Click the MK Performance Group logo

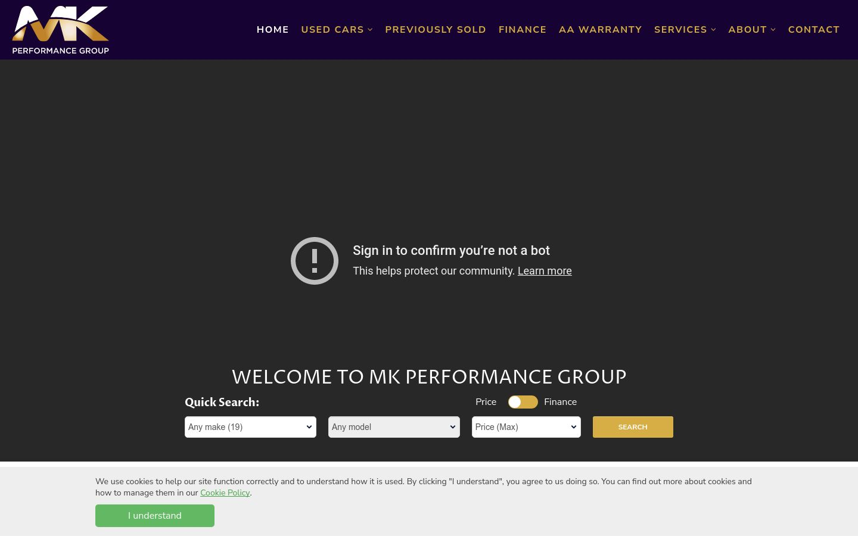tap(61, 30)
